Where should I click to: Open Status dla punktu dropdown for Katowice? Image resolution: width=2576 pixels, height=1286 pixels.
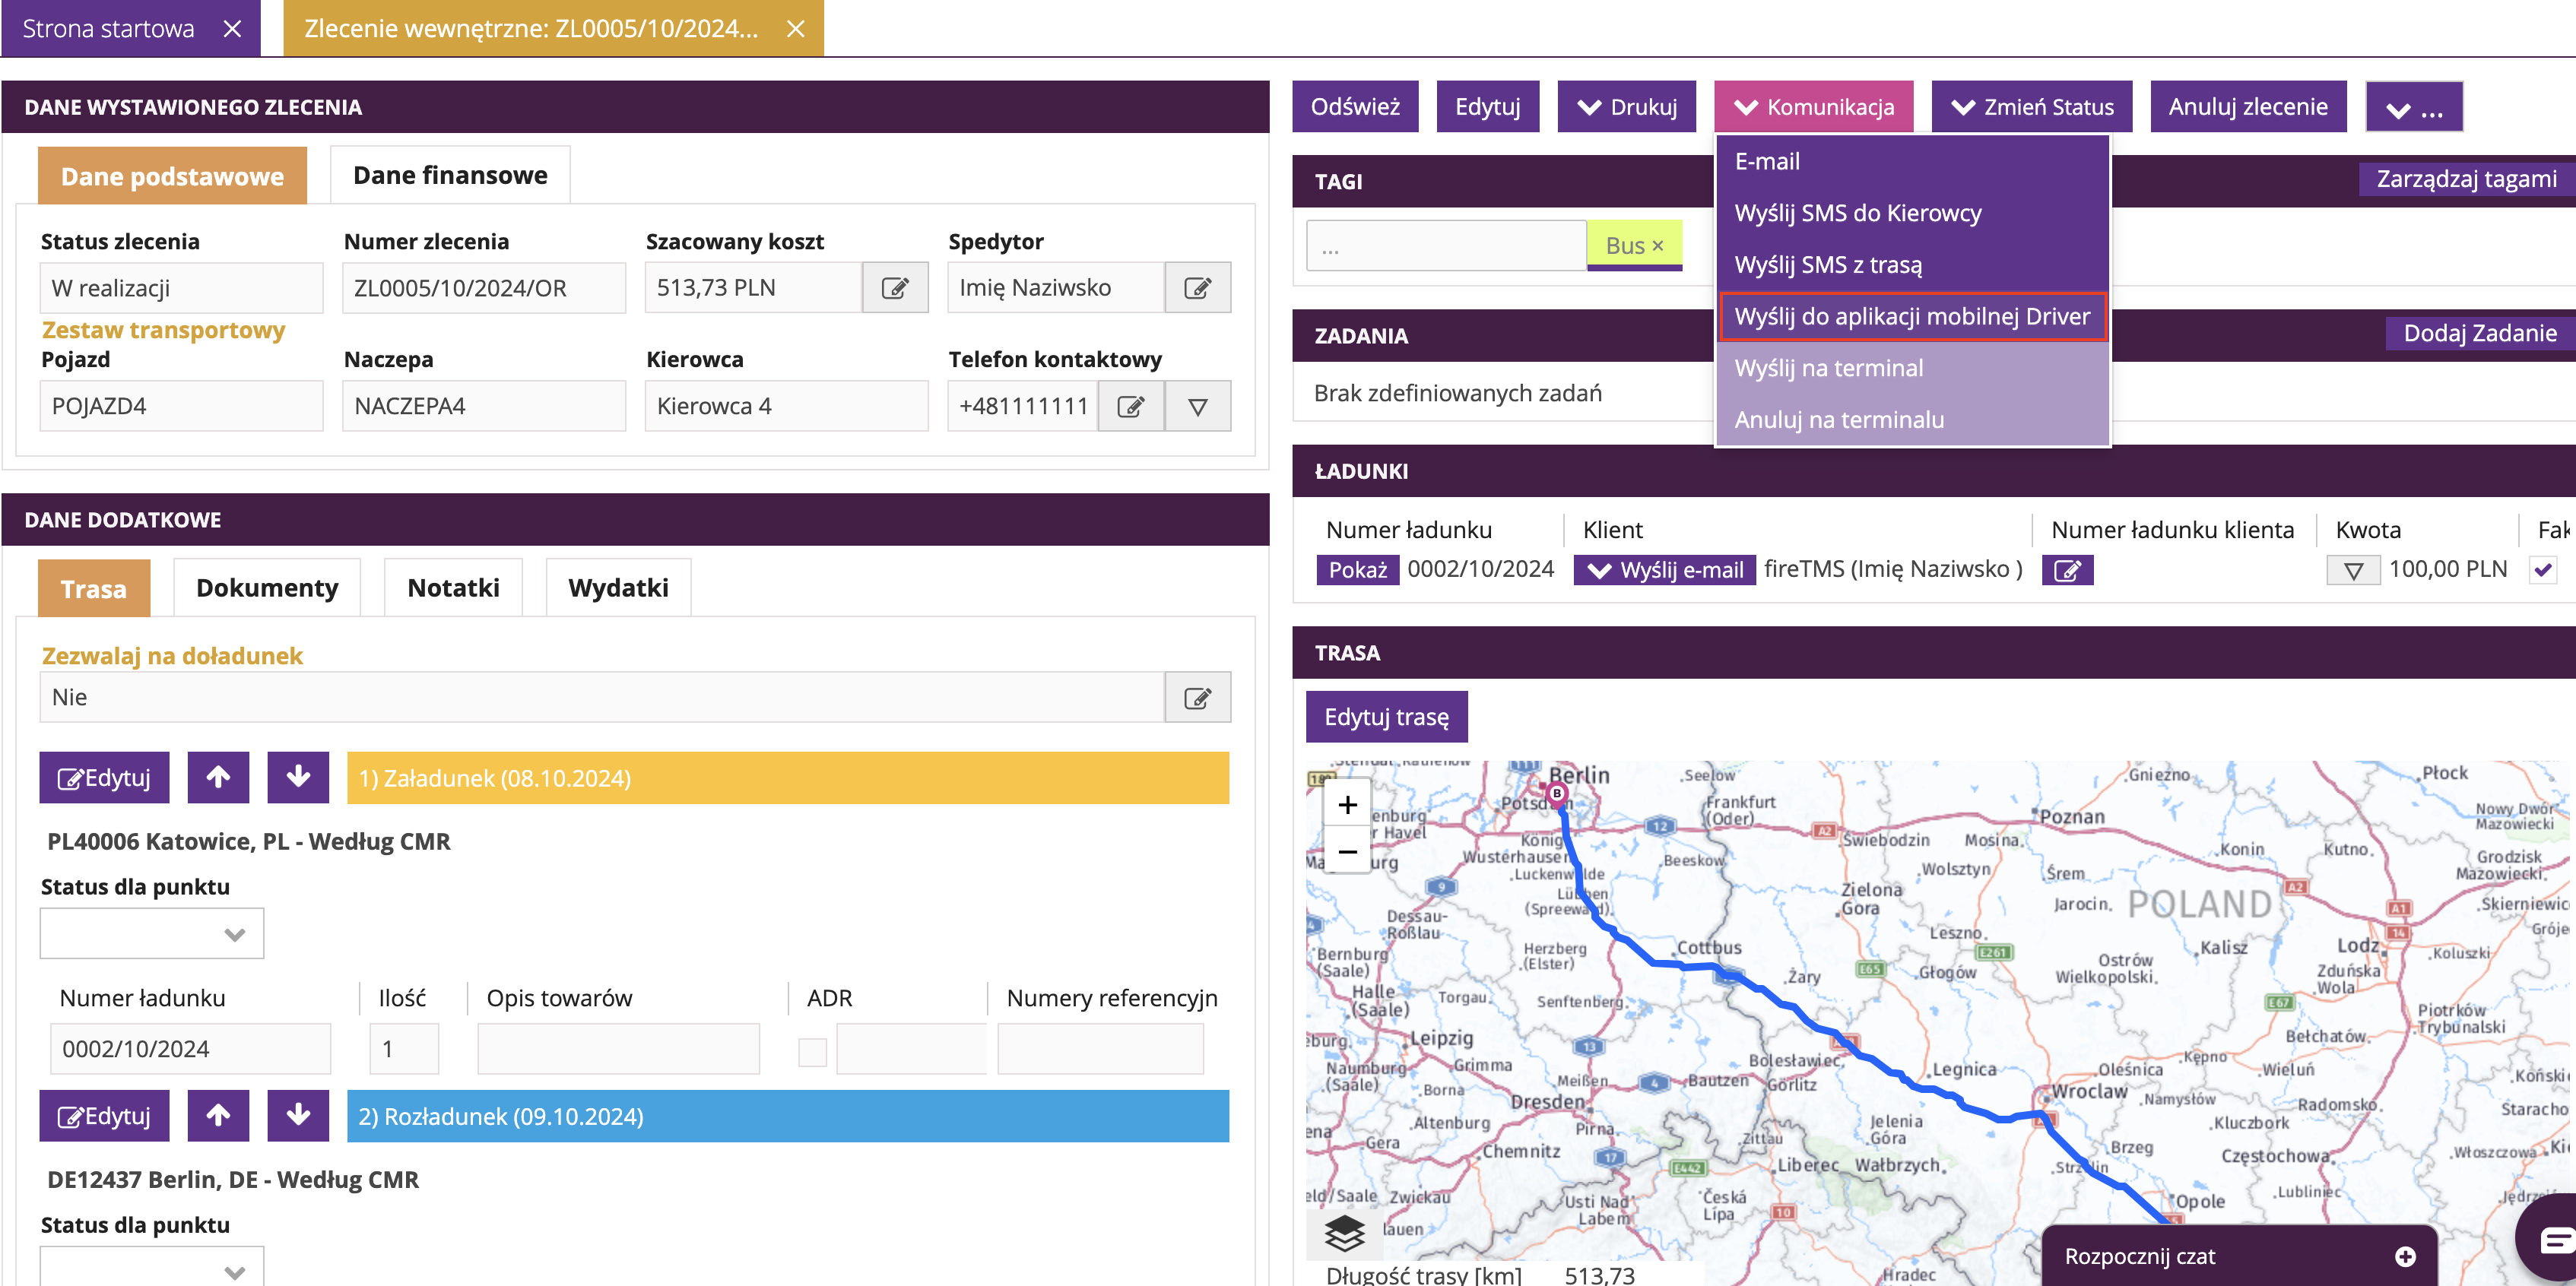pos(152,934)
